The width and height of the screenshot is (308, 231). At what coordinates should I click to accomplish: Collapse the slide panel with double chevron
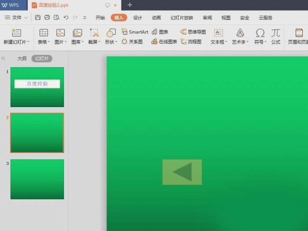click(x=4, y=58)
